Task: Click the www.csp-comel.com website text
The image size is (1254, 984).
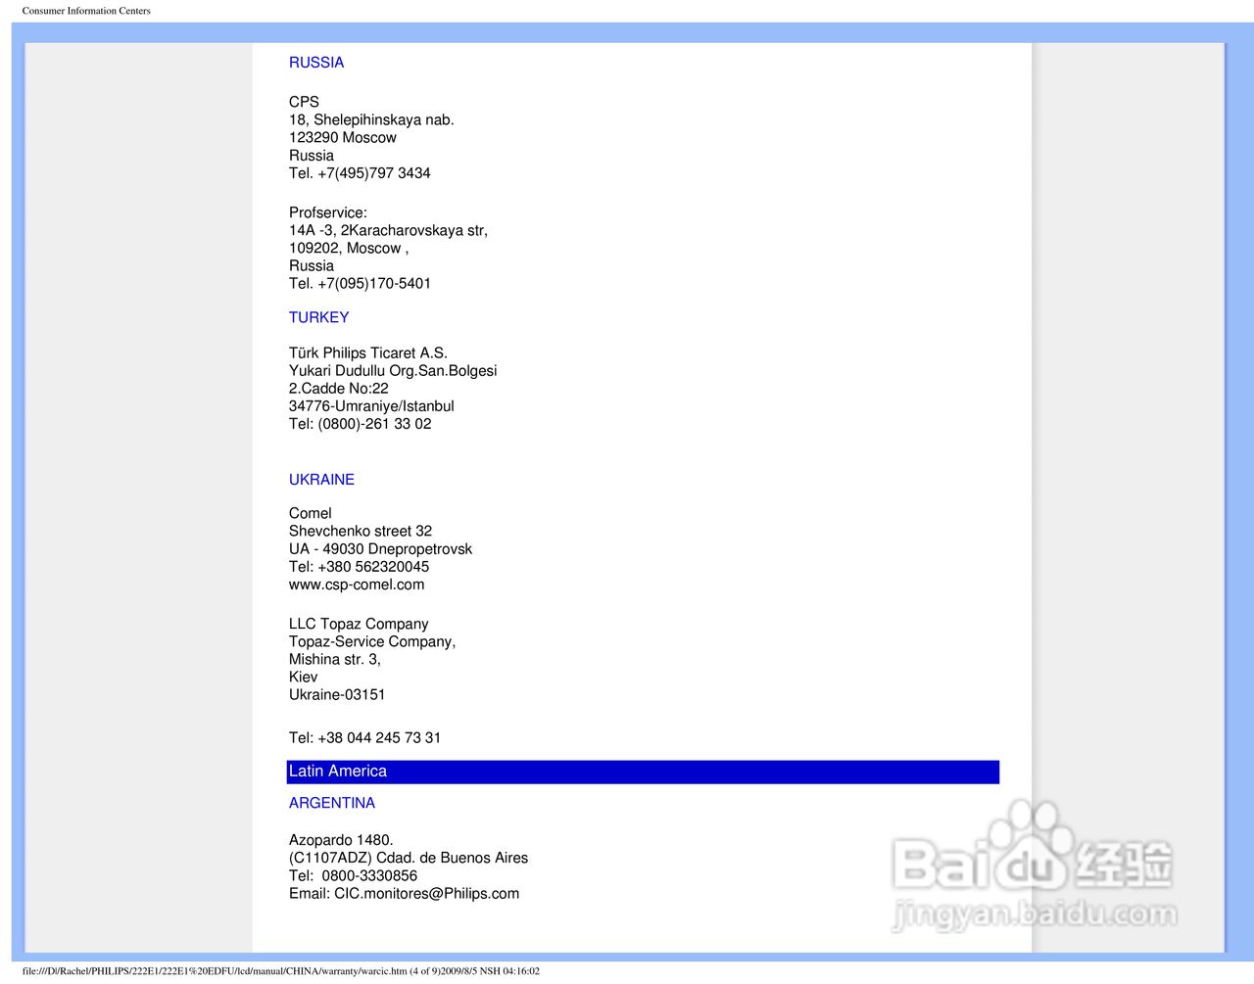Action: click(357, 585)
